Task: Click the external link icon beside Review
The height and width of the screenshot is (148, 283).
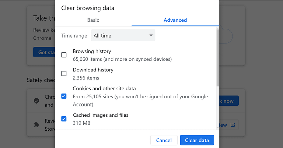Action: [x=233, y=125]
